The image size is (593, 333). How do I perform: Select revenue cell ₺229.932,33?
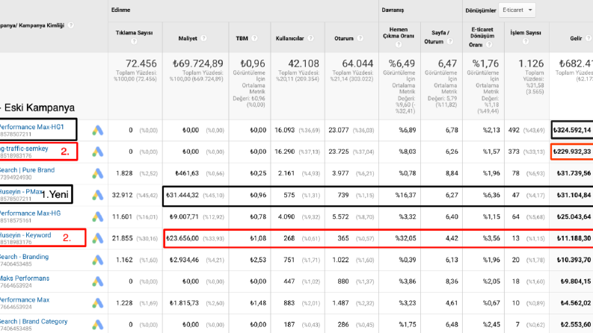(x=572, y=152)
